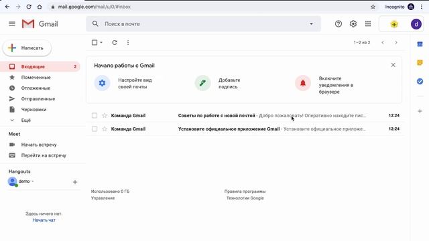429x241 pixels.
Task: Click Включите уведомления в браузере
Action: click(336, 85)
